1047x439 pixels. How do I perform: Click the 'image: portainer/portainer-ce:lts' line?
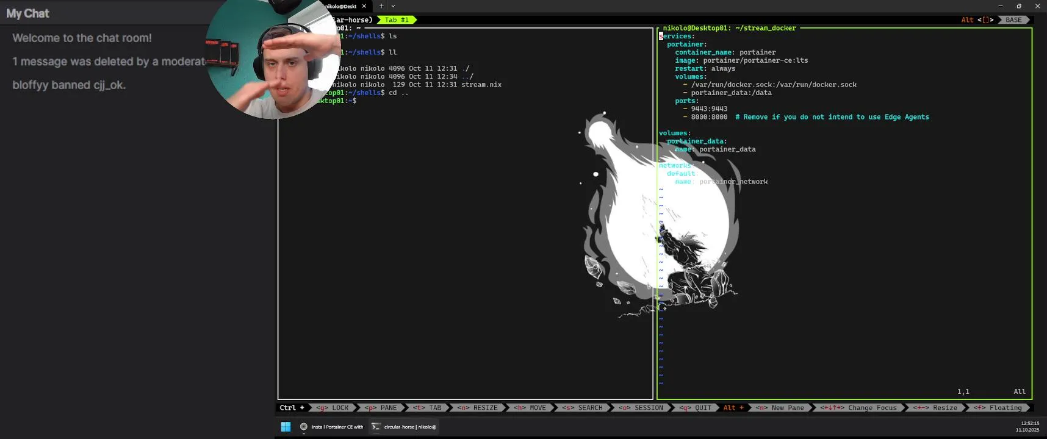[x=741, y=60]
